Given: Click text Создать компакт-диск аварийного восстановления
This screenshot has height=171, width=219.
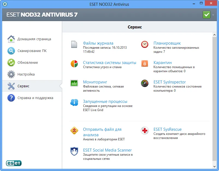Looking at the screenshot, I should [x=179, y=136].
